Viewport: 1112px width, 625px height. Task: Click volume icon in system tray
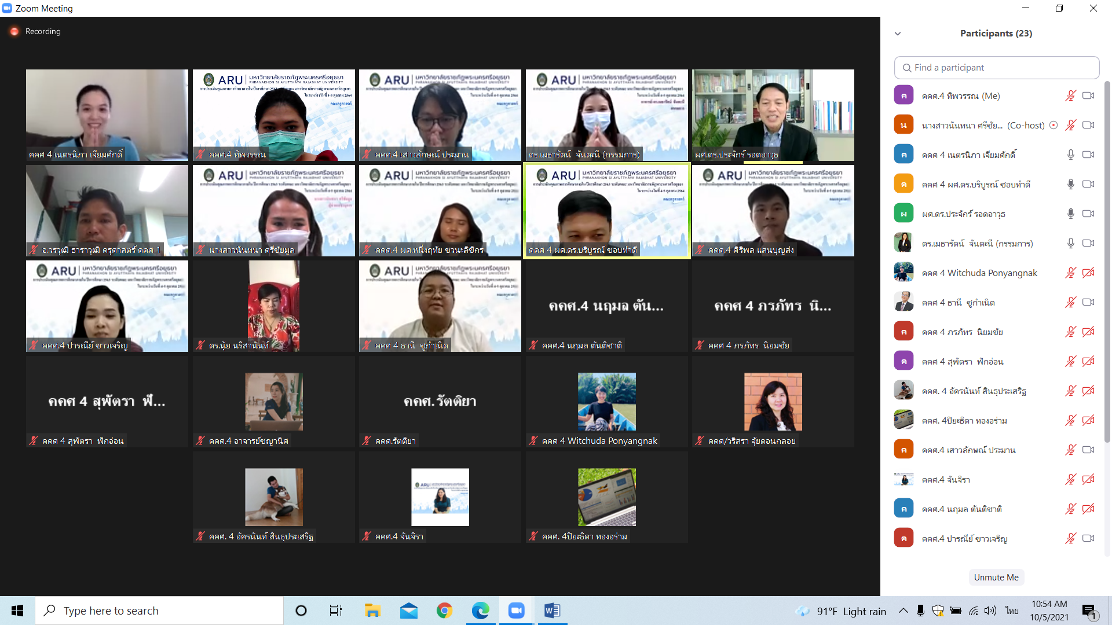coord(990,611)
